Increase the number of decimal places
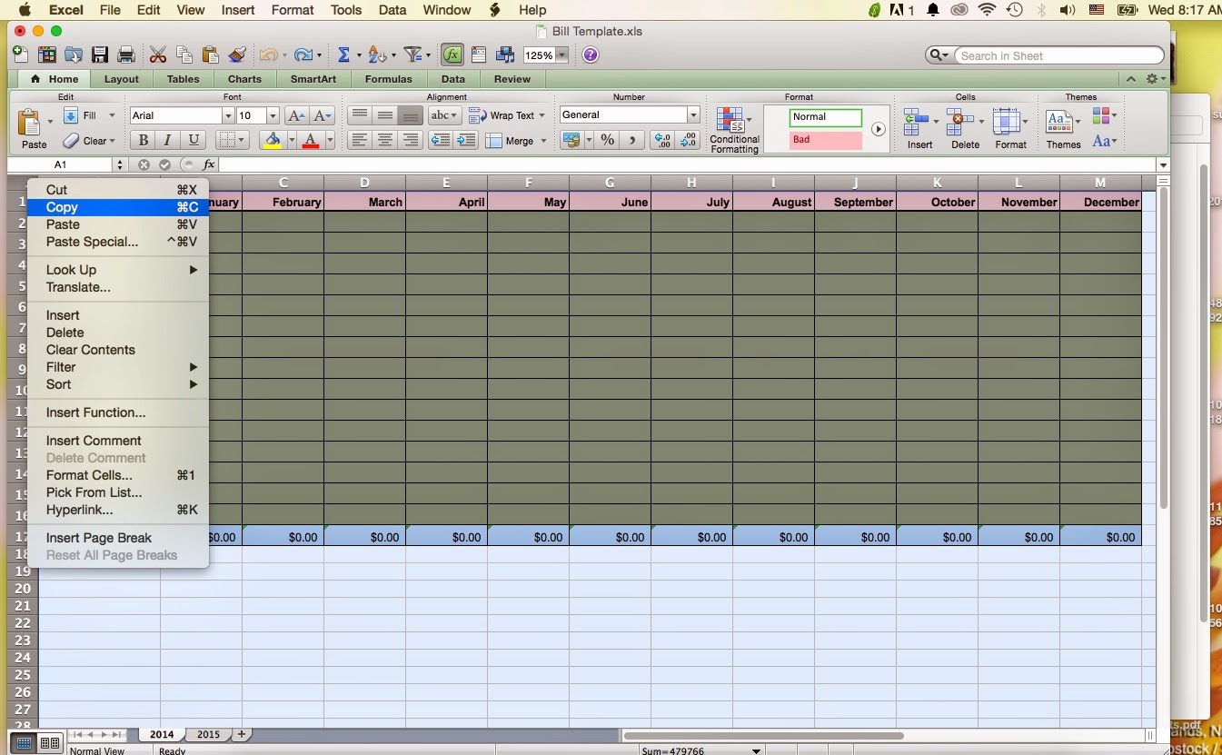This screenshot has width=1222, height=755. coord(663,140)
